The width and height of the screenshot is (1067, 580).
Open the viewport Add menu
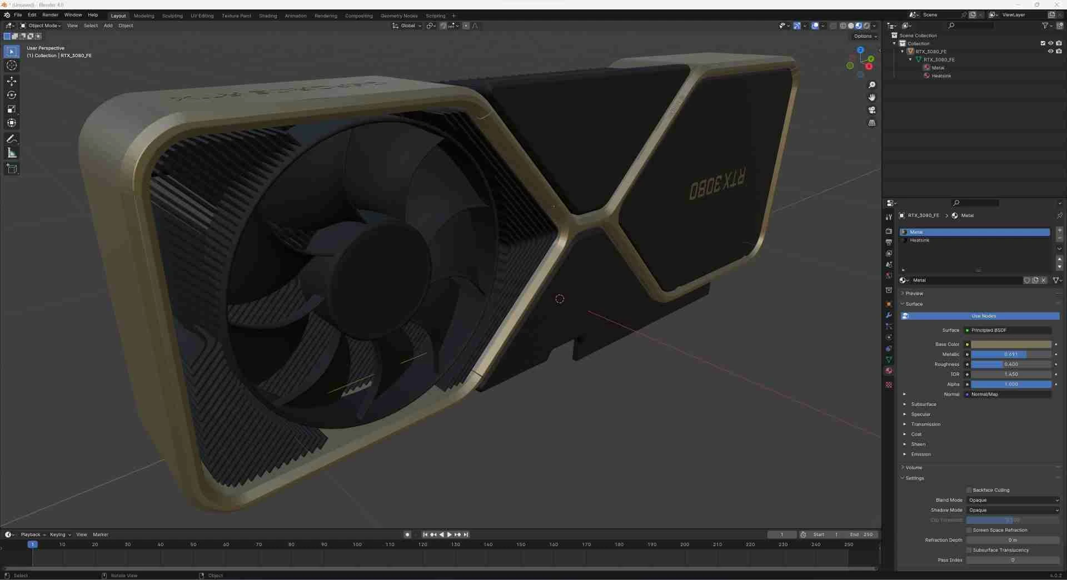coord(108,26)
